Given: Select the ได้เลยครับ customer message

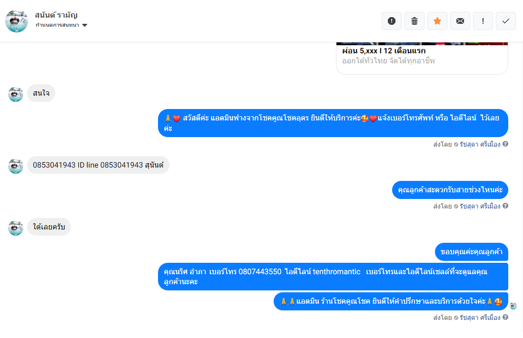Looking at the screenshot, I should pyautogui.click(x=49, y=227).
